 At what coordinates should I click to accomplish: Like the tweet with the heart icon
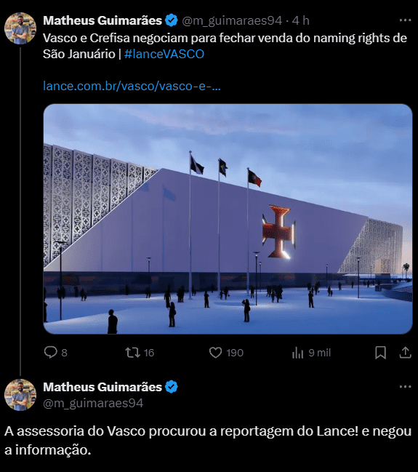tap(215, 353)
